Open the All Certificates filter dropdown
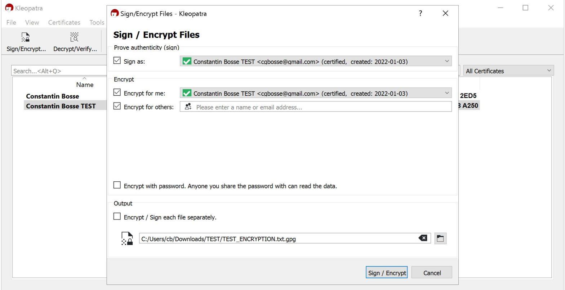565x290 pixels. click(508, 71)
